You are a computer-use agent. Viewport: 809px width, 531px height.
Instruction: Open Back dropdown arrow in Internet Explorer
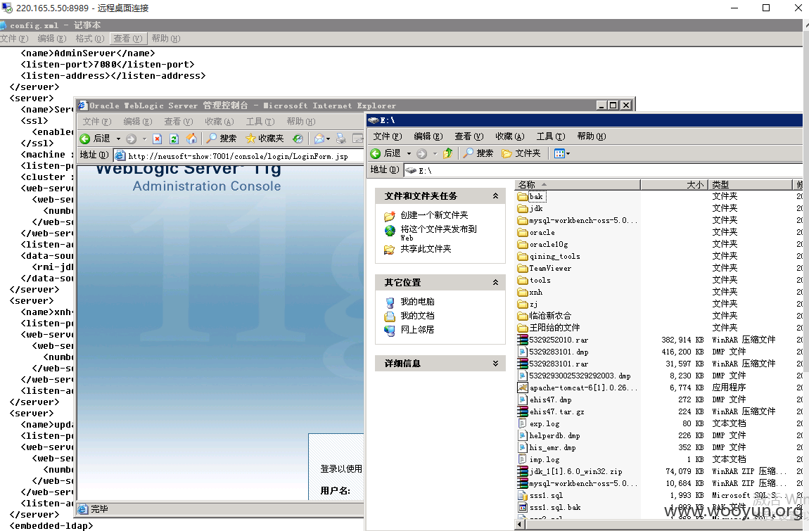(x=118, y=139)
